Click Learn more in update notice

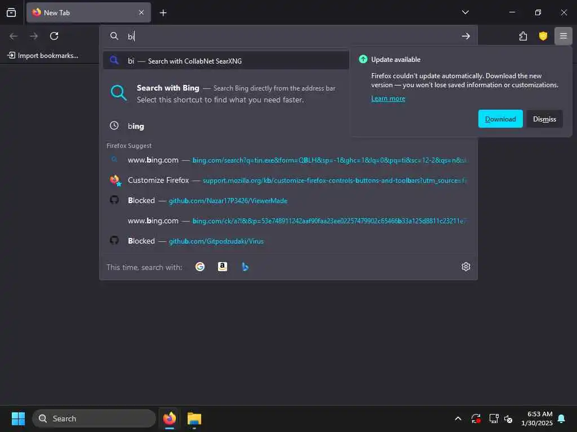pyautogui.click(x=388, y=98)
